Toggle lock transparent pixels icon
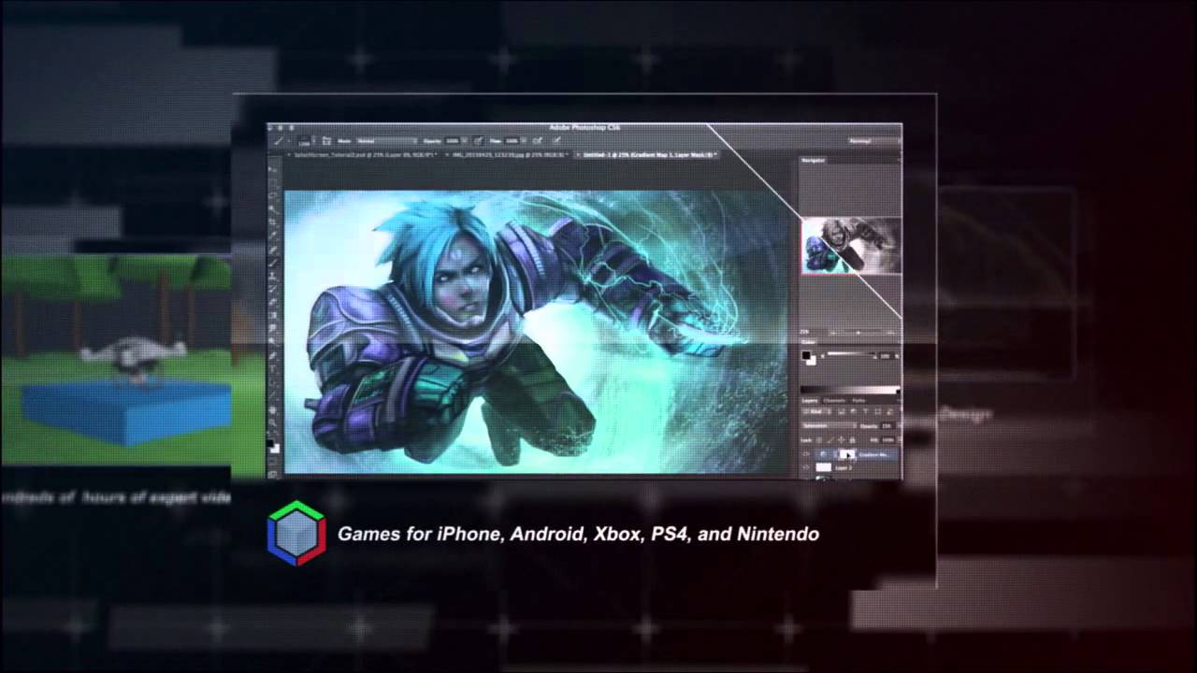The height and width of the screenshot is (673, 1197). [819, 439]
